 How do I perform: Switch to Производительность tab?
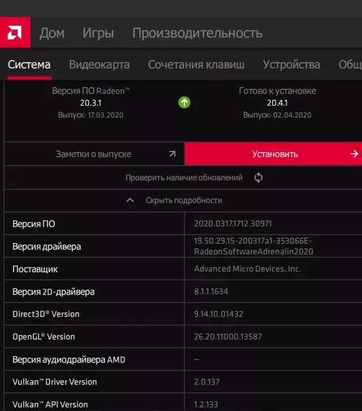pos(197,33)
